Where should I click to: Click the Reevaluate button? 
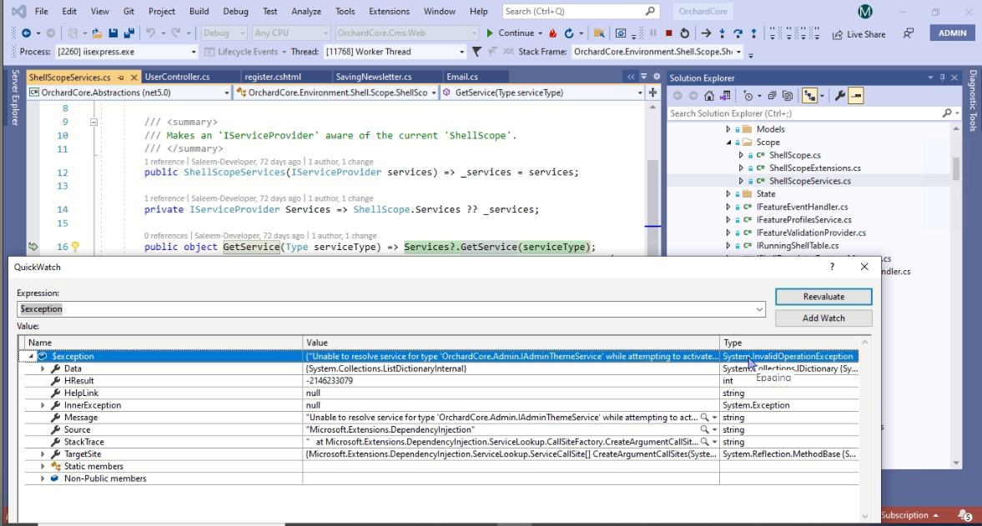pyautogui.click(x=823, y=297)
